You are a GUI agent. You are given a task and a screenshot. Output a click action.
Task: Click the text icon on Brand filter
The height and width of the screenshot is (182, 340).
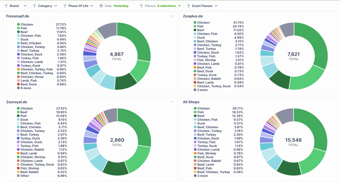pyautogui.click(x=6, y=6)
